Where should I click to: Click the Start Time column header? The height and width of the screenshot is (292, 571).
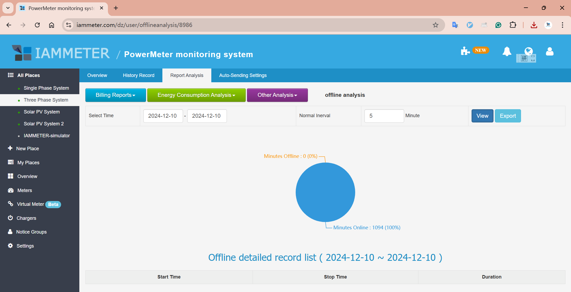pos(169,277)
